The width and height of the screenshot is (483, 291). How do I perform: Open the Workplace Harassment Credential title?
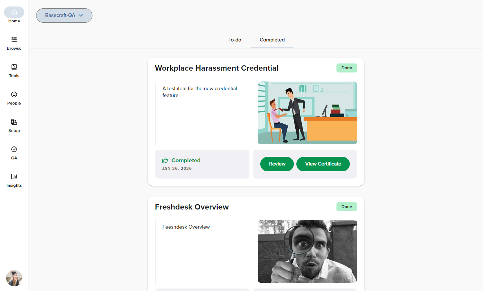217,68
